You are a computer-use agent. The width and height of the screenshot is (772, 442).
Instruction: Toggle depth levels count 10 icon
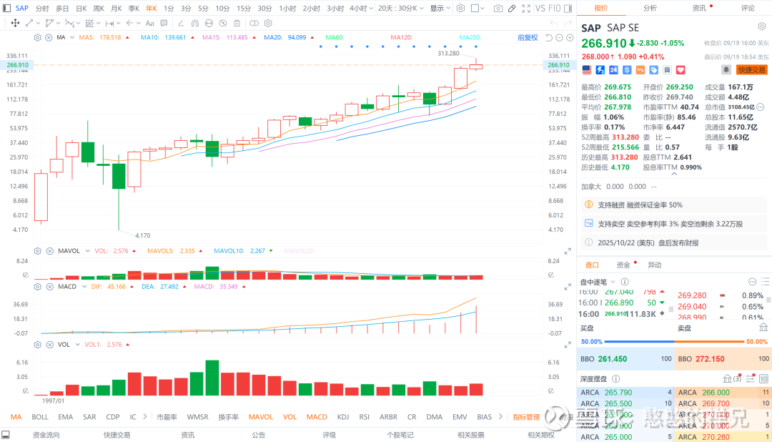point(763,378)
